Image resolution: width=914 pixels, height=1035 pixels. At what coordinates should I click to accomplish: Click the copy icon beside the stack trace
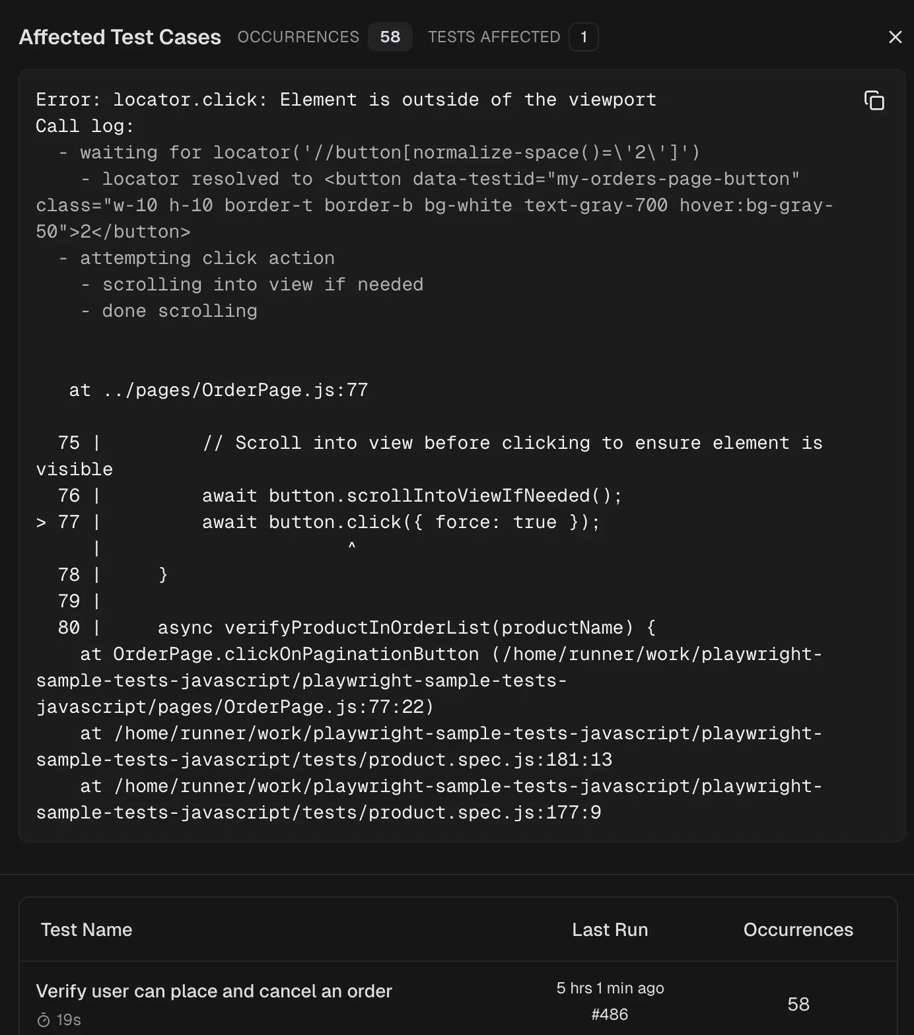873,100
